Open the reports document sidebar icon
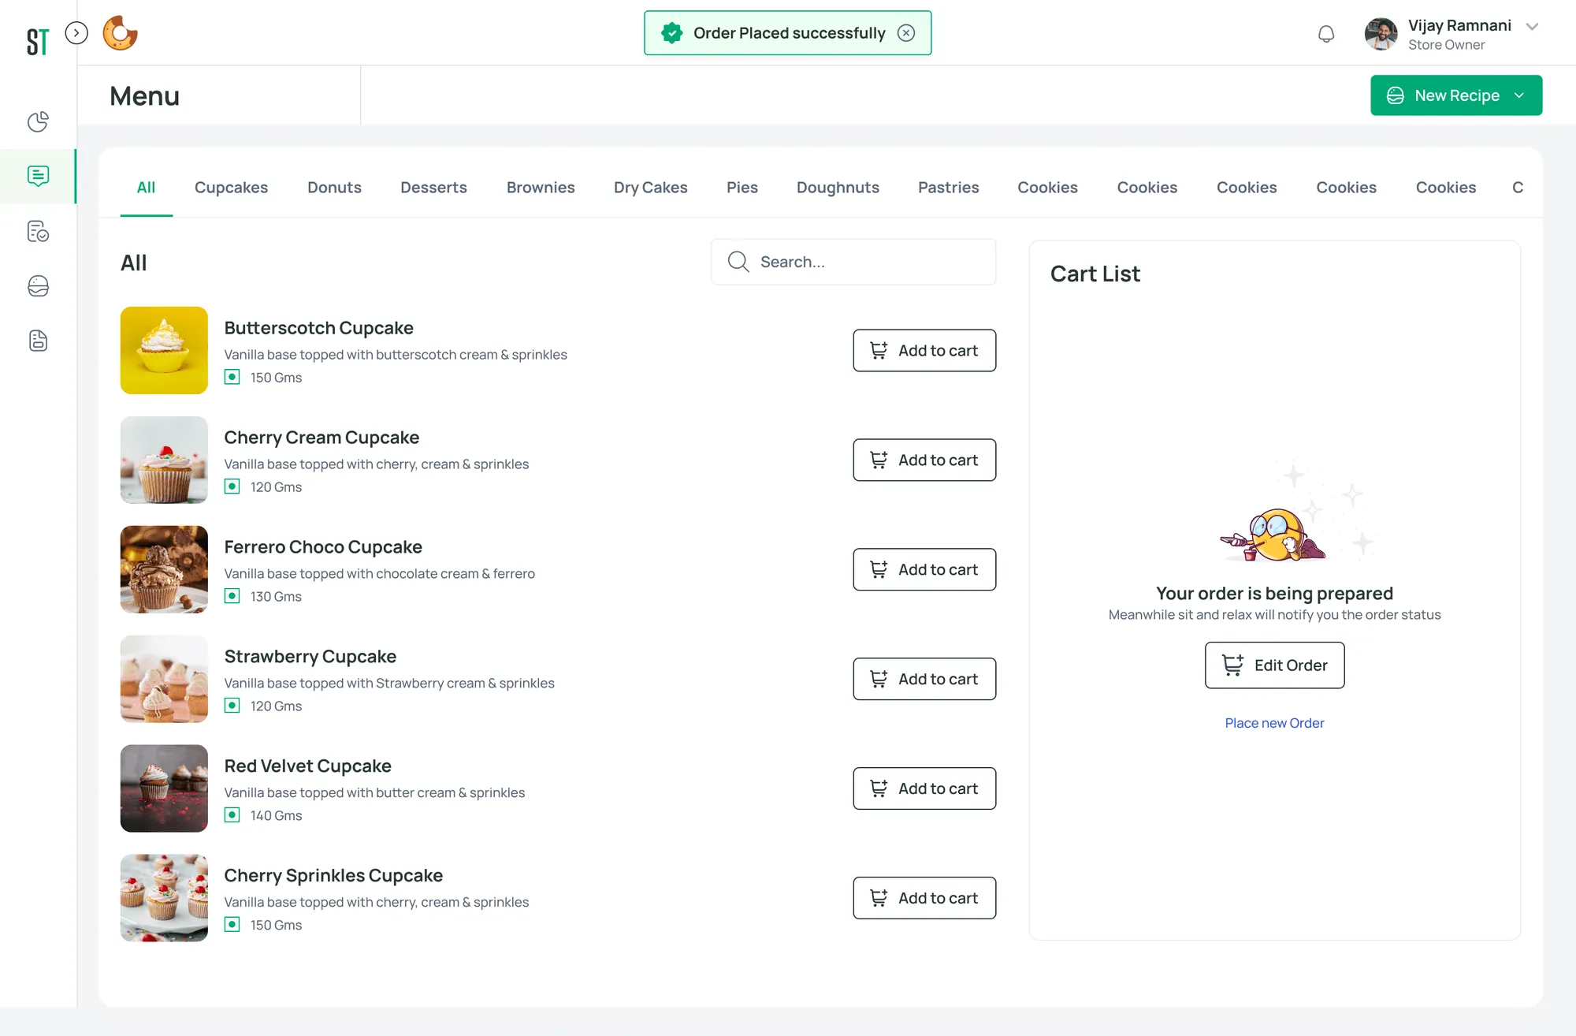 [x=38, y=341]
